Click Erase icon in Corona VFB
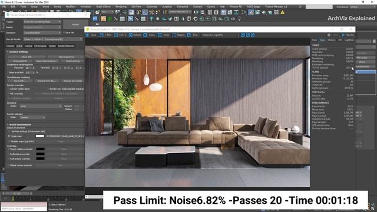The image size is (377, 212). pyautogui.click(x=145, y=35)
